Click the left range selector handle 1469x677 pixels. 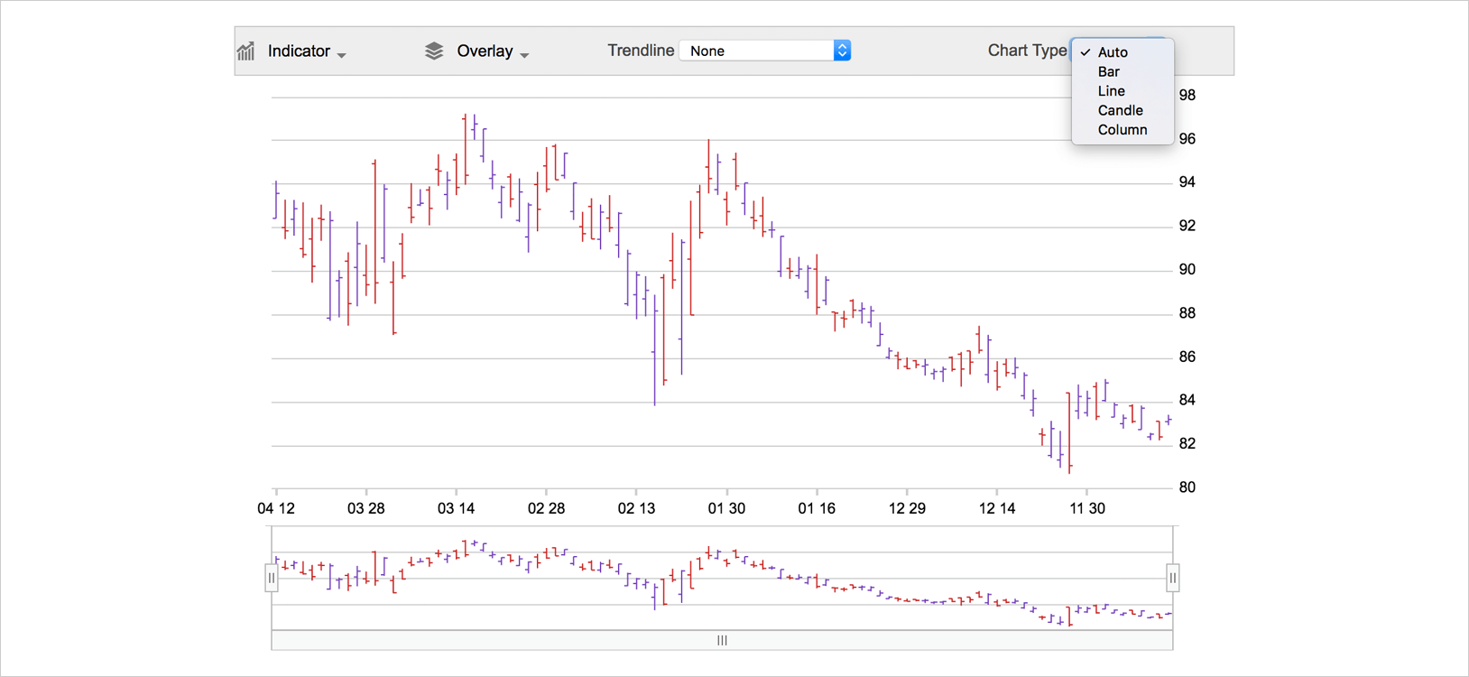tap(271, 578)
